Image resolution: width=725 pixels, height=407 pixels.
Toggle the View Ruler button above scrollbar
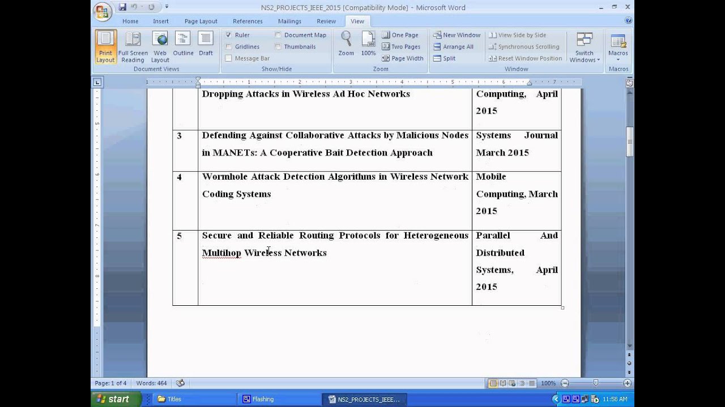point(629,83)
